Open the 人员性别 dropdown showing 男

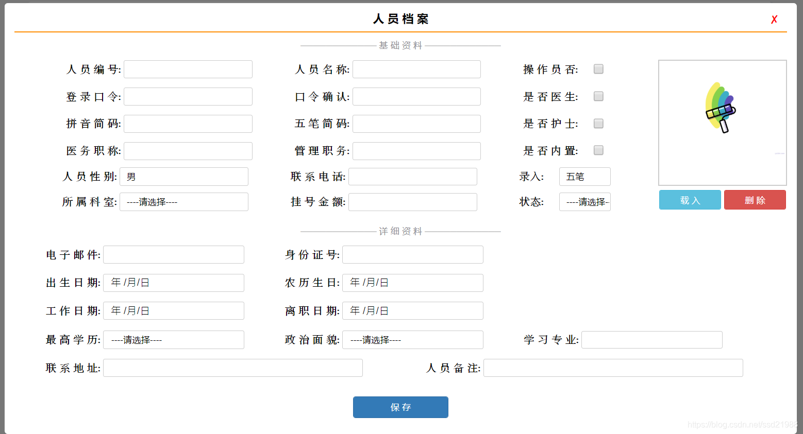(x=184, y=177)
